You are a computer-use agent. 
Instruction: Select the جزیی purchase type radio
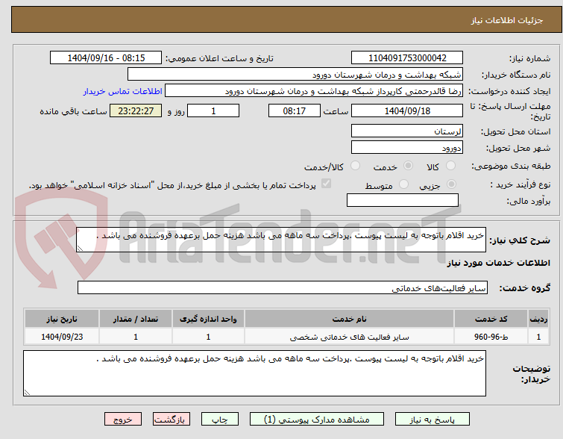point(451,184)
